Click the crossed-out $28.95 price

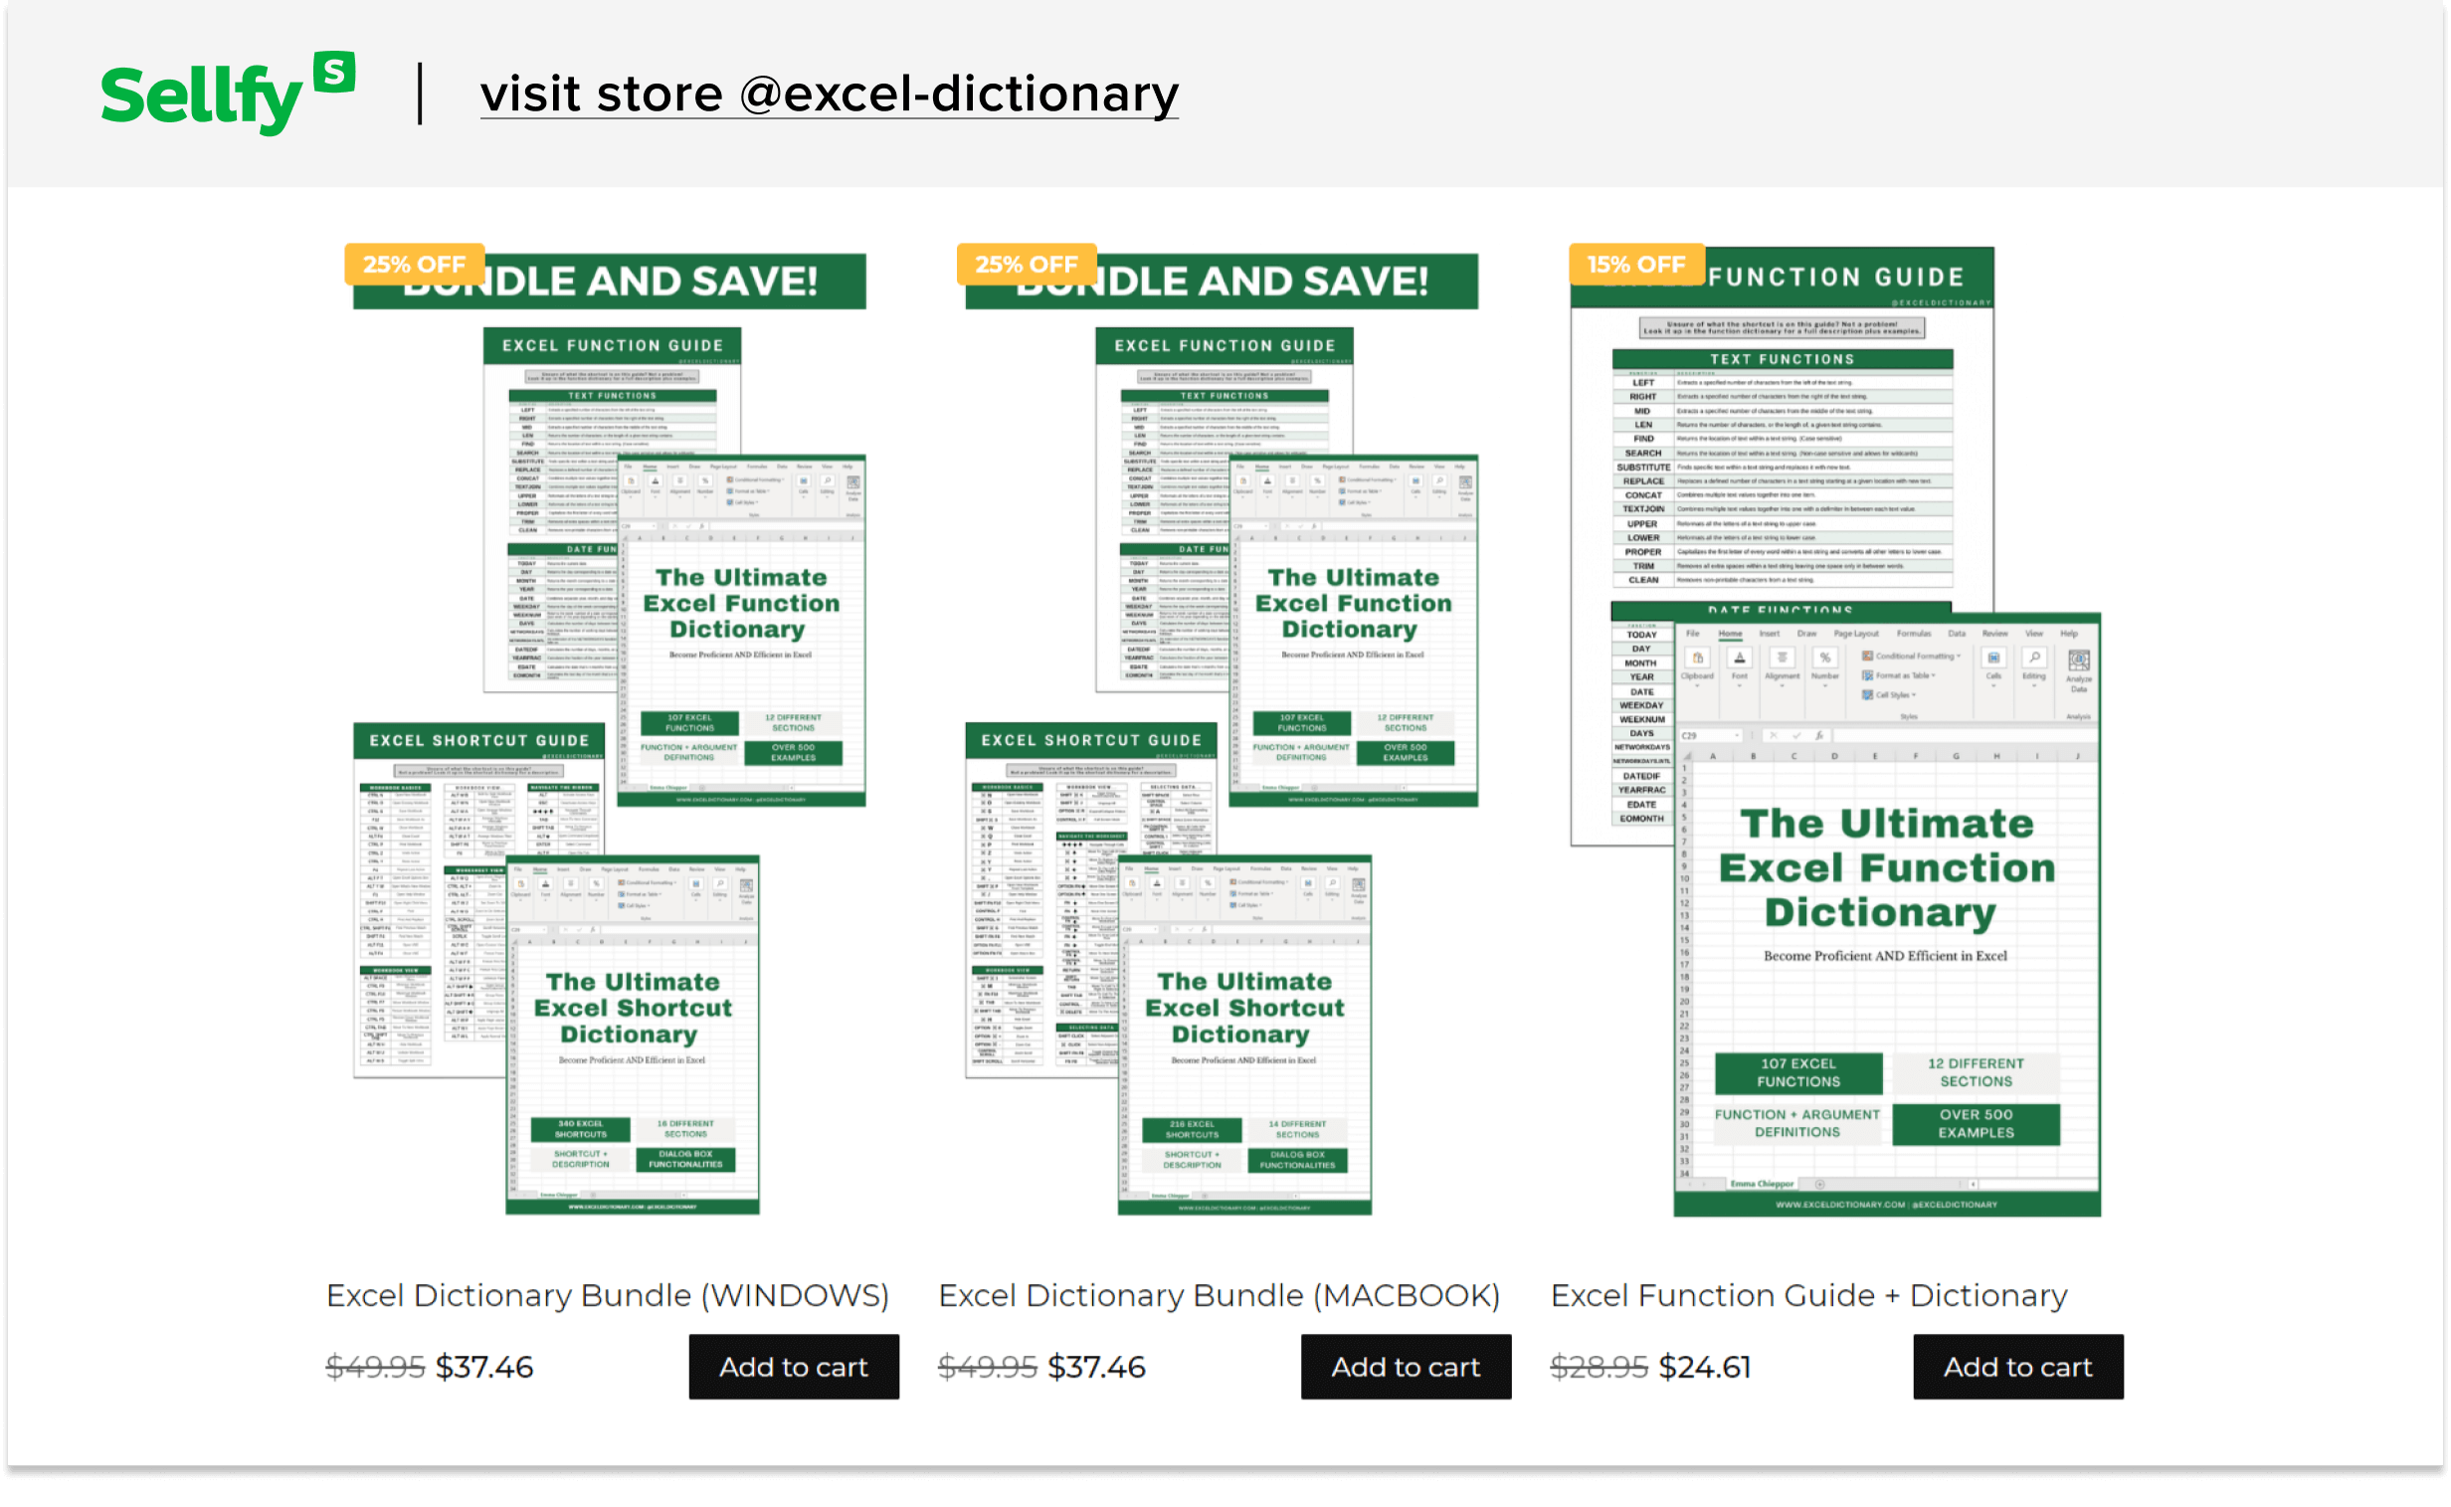pos(1598,1367)
